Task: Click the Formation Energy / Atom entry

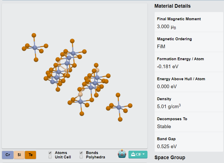Action: [x=189, y=62]
